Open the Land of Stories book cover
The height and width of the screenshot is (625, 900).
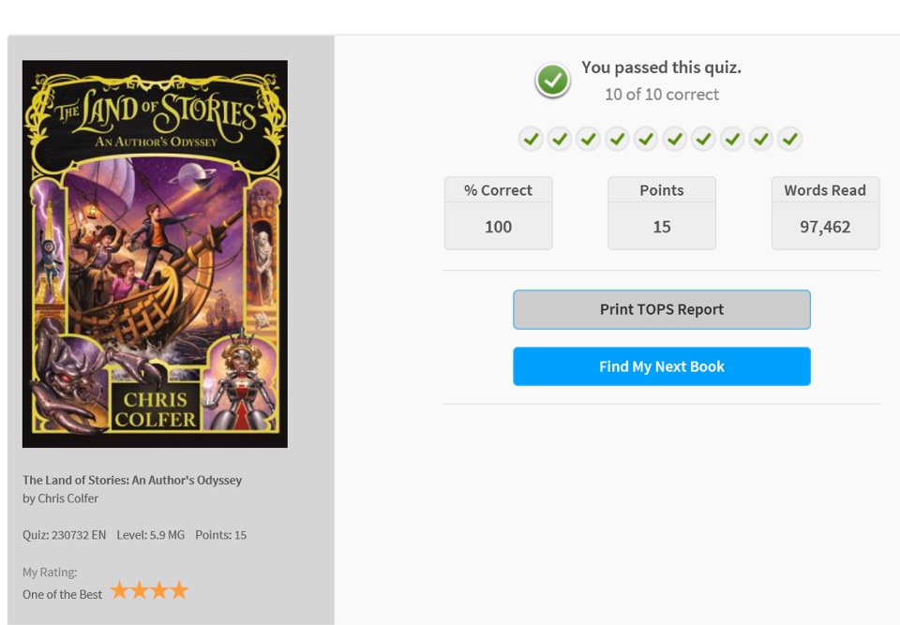pyautogui.click(x=155, y=254)
